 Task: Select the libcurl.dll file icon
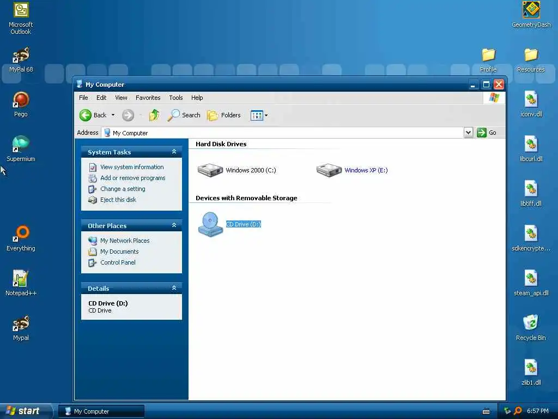click(531, 149)
